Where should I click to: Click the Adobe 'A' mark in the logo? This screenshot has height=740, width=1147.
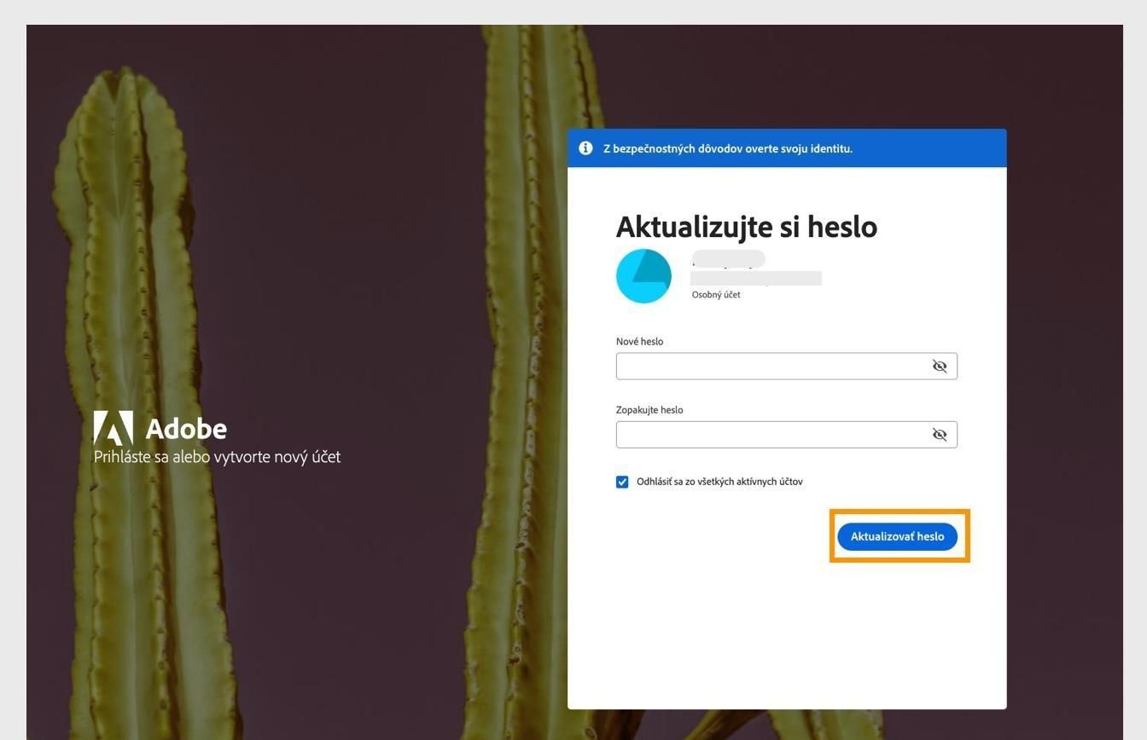click(114, 428)
